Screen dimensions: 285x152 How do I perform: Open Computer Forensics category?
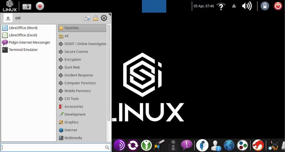82,83
